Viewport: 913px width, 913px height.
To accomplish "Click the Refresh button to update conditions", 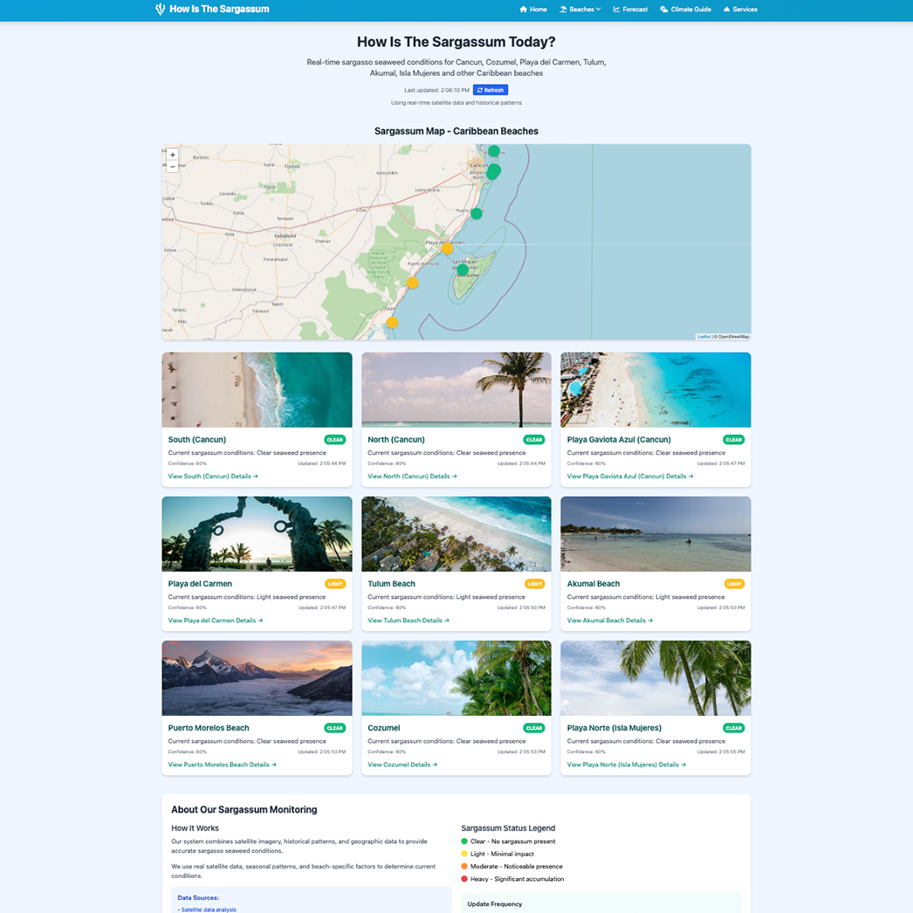I will coord(490,89).
